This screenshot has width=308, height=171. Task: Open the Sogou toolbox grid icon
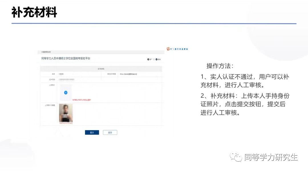tap(187, 49)
